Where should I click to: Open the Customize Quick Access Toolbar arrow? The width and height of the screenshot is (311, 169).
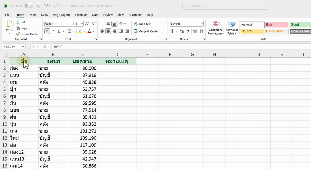64,5
